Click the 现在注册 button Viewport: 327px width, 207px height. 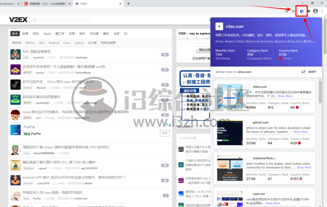203,50
